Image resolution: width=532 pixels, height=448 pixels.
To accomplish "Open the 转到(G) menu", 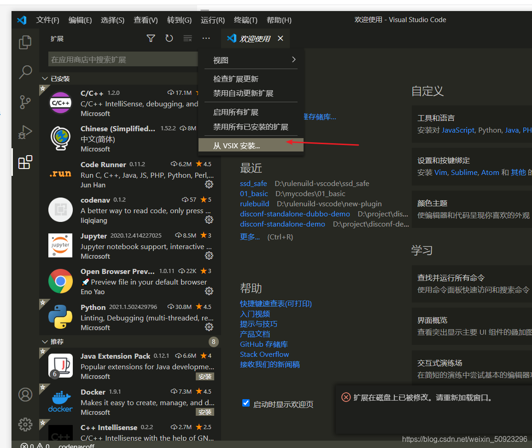I will coord(179,20).
